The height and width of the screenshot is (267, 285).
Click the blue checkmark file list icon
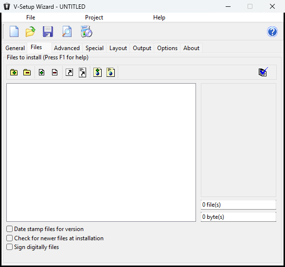[263, 72]
